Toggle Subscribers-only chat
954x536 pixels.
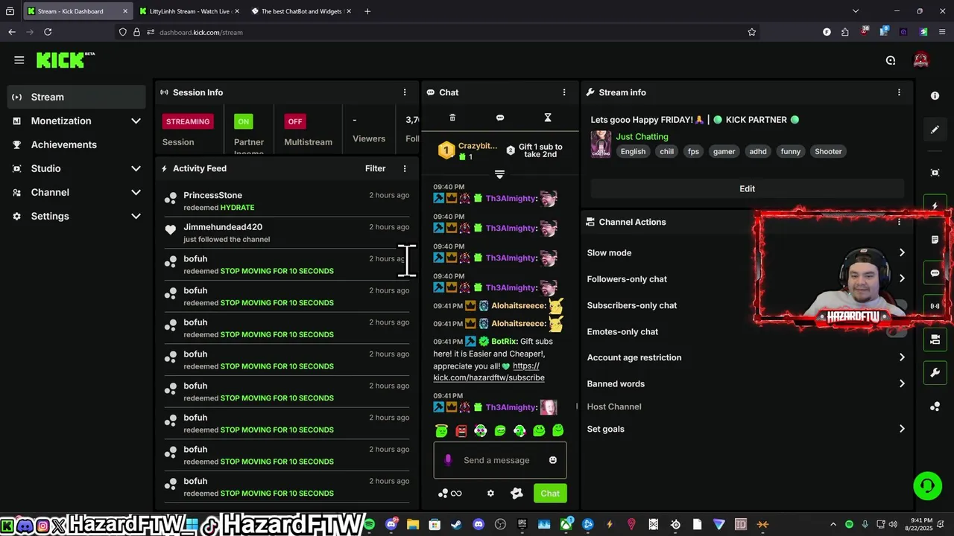[896, 305]
